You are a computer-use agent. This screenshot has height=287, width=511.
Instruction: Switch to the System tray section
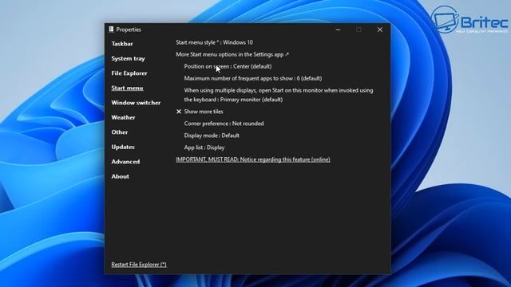(x=128, y=58)
